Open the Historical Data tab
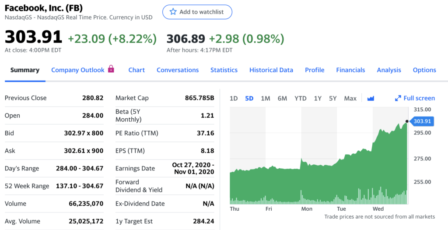Viewport: 448px width, 230px height. coord(271,70)
